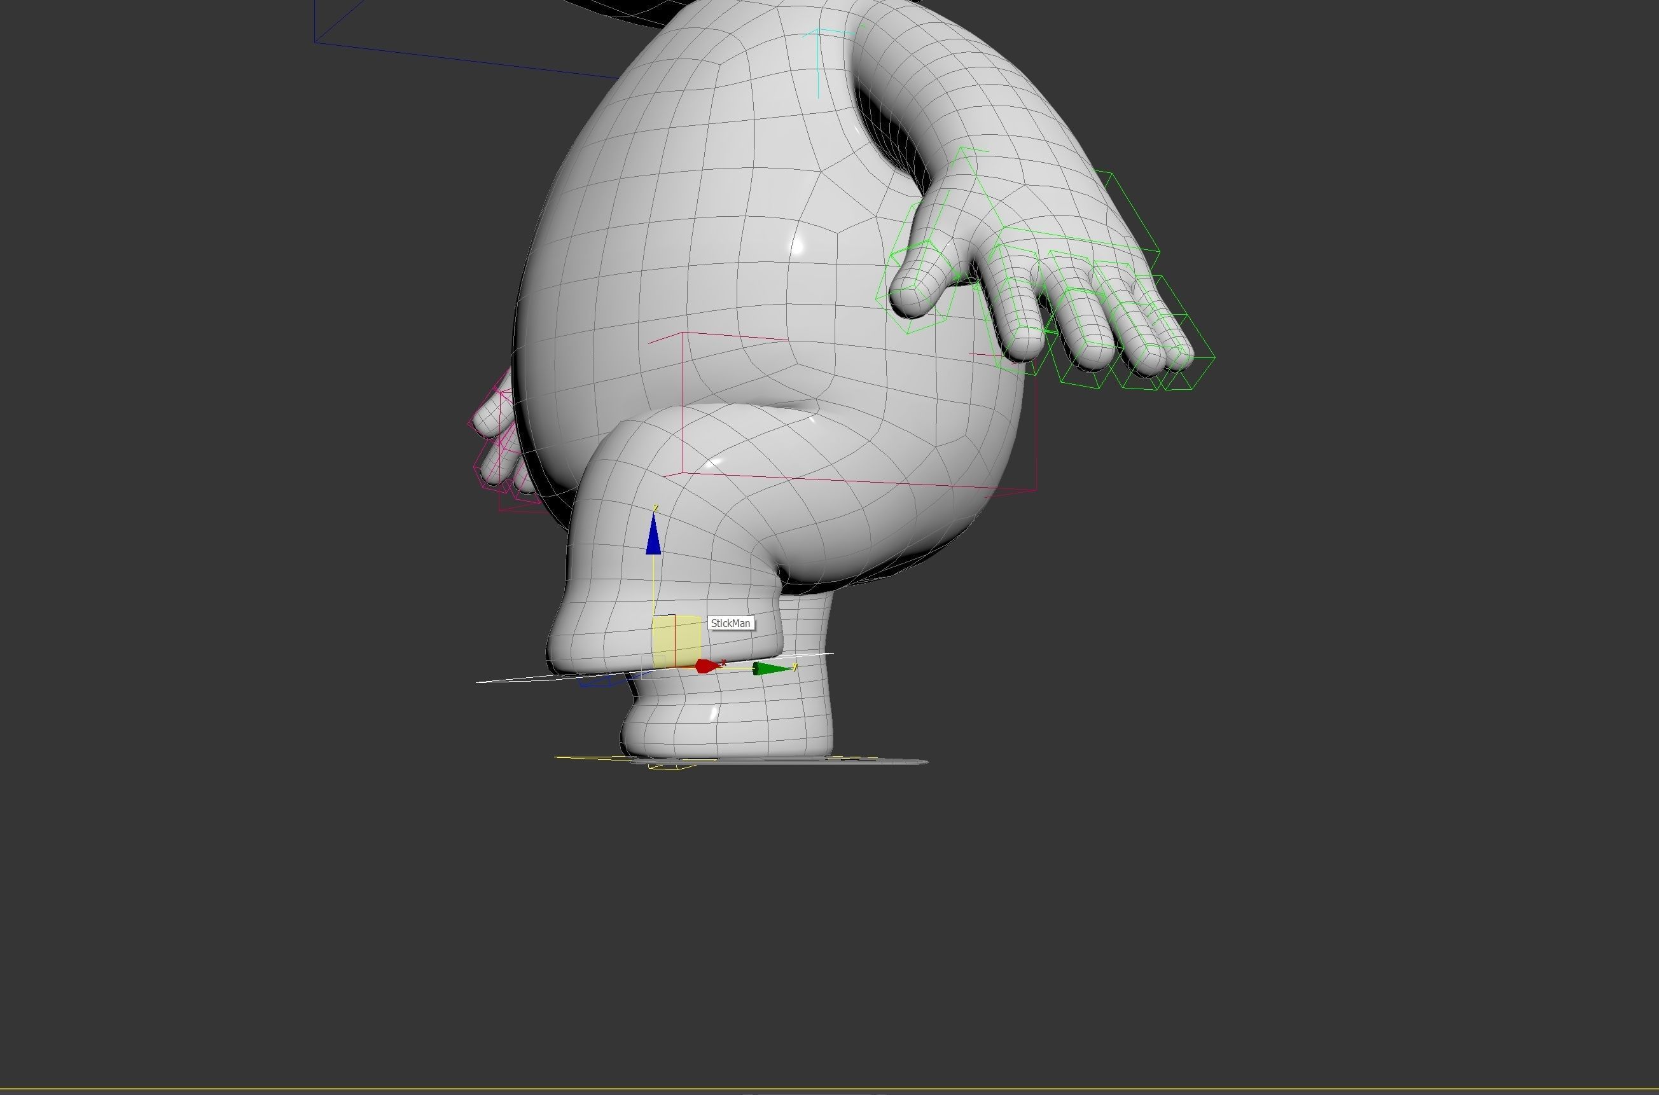
Task: Click the StickMan tooltip label
Action: pyautogui.click(x=731, y=623)
